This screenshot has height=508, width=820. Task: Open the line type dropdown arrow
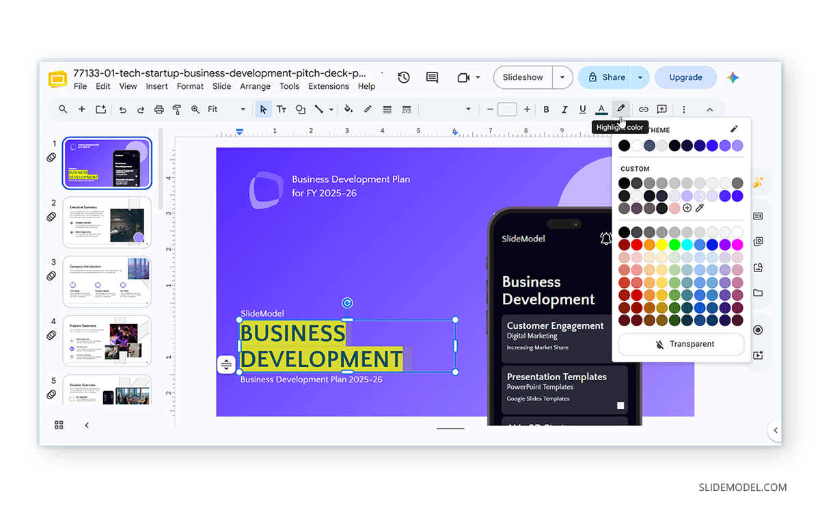pos(331,109)
